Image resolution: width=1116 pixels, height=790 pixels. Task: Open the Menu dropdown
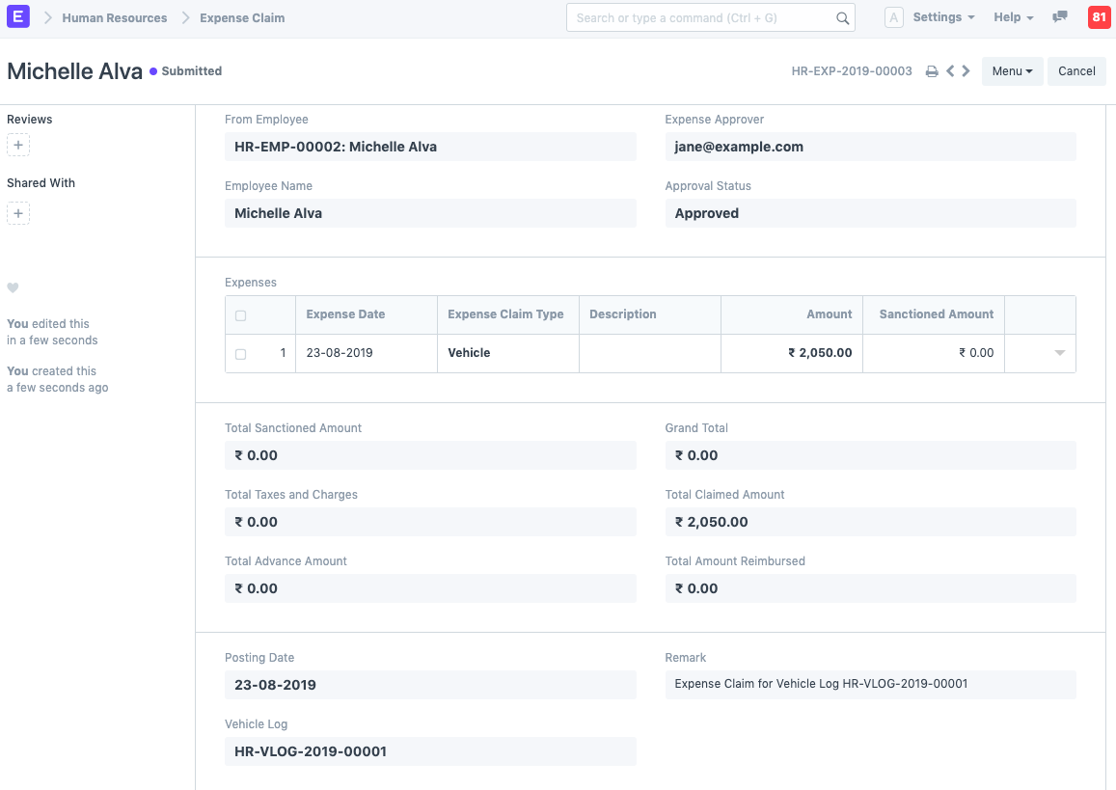point(1012,70)
